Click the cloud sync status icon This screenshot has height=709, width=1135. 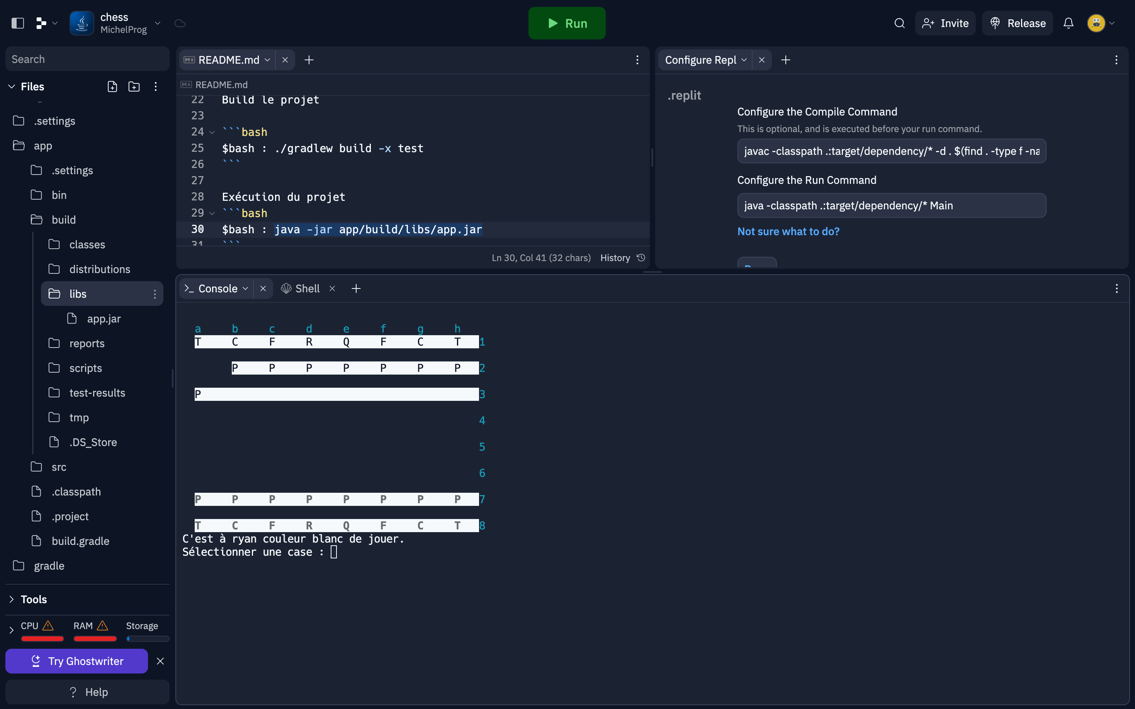click(180, 23)
